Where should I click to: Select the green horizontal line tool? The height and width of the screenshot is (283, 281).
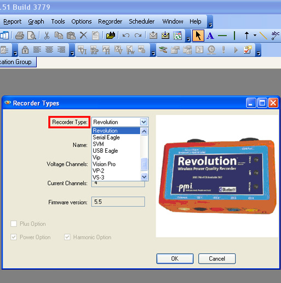click(222, 36)
